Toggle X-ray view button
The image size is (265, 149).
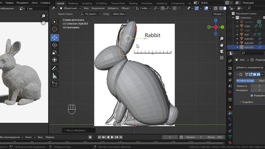click(x=216, y=8)
